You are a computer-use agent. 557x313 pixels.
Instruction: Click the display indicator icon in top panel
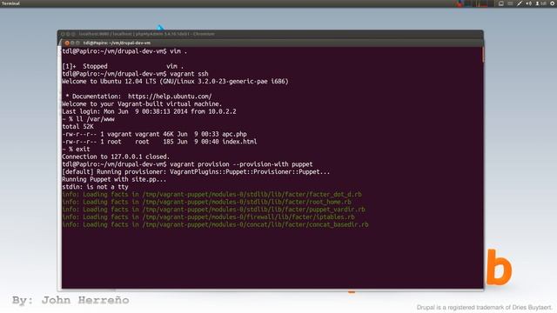click(501, 3)
